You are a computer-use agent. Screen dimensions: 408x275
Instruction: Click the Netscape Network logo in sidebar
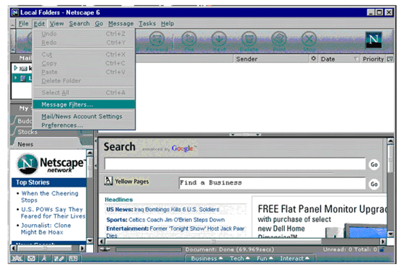50,164
